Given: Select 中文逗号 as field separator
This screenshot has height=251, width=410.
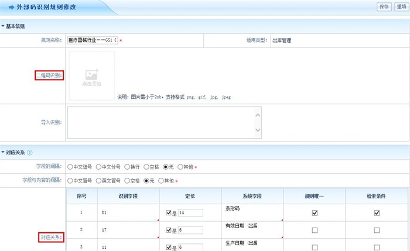Looking at the screenshot, I should (71, 167).
